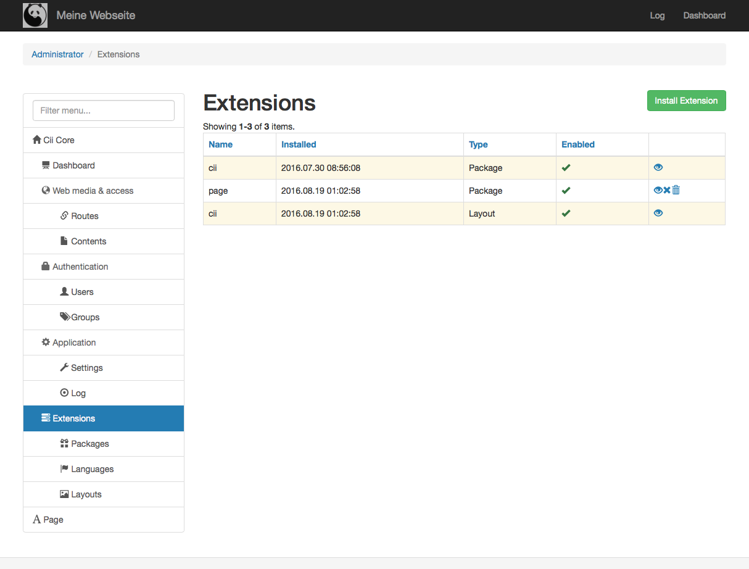Open Packages in the sidebar
This screenshot has height=569, width=749.
tap(104, 444)
